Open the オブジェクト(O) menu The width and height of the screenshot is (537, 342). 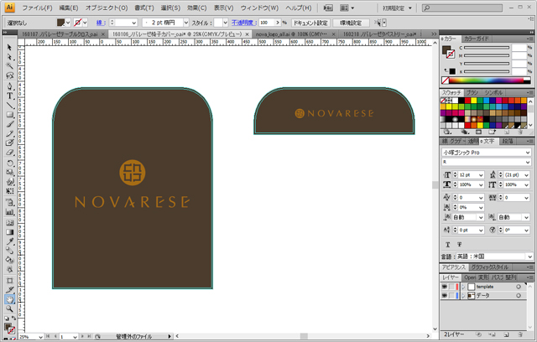(107, 8)
